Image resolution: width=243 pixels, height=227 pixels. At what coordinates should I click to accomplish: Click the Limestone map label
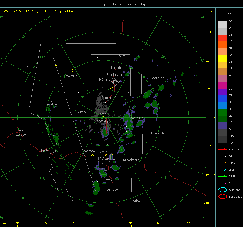pyautogui.click(x=51, y=104)
